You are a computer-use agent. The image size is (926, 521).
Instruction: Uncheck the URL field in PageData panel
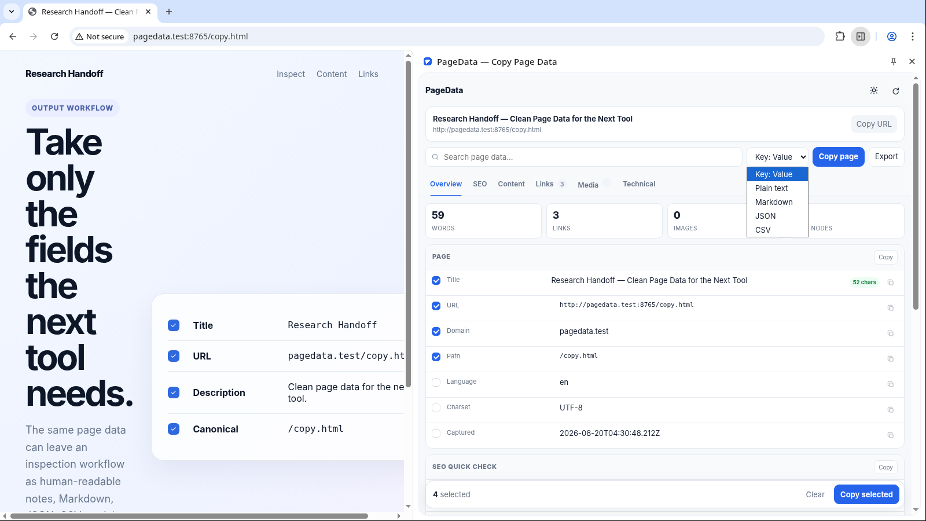pos(436,306)
